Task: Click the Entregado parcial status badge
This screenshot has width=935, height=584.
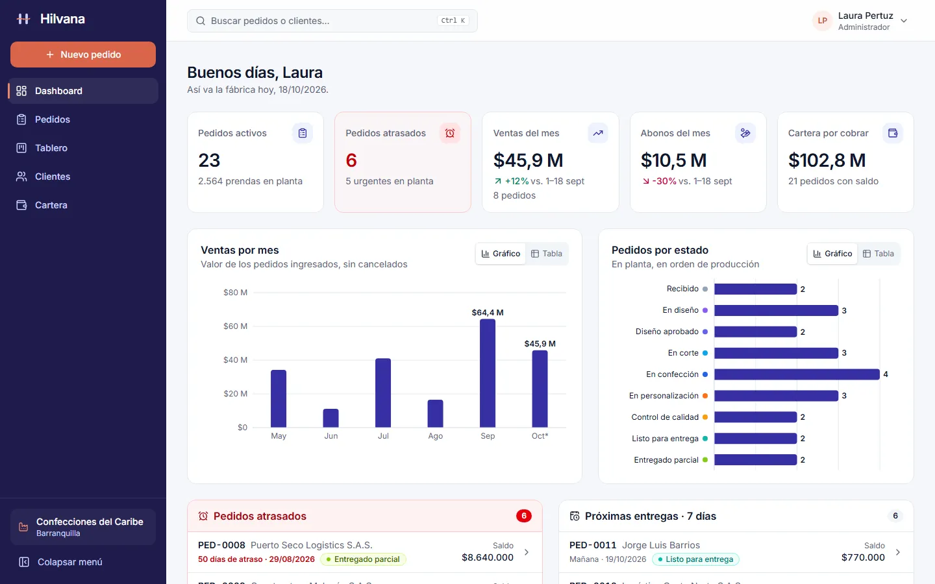Action: pyautogui.click(x=363, y=559)
